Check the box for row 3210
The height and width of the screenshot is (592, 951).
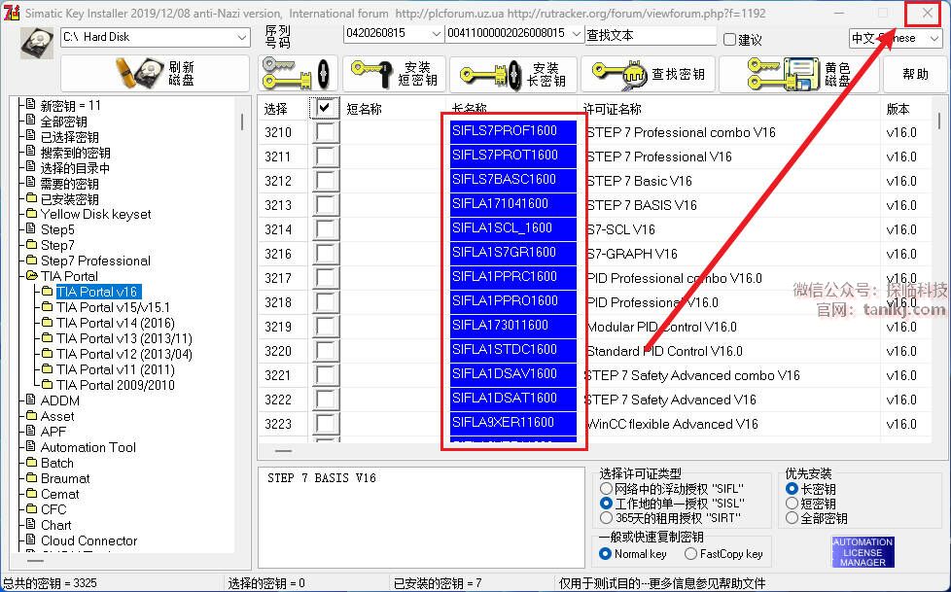326,132
